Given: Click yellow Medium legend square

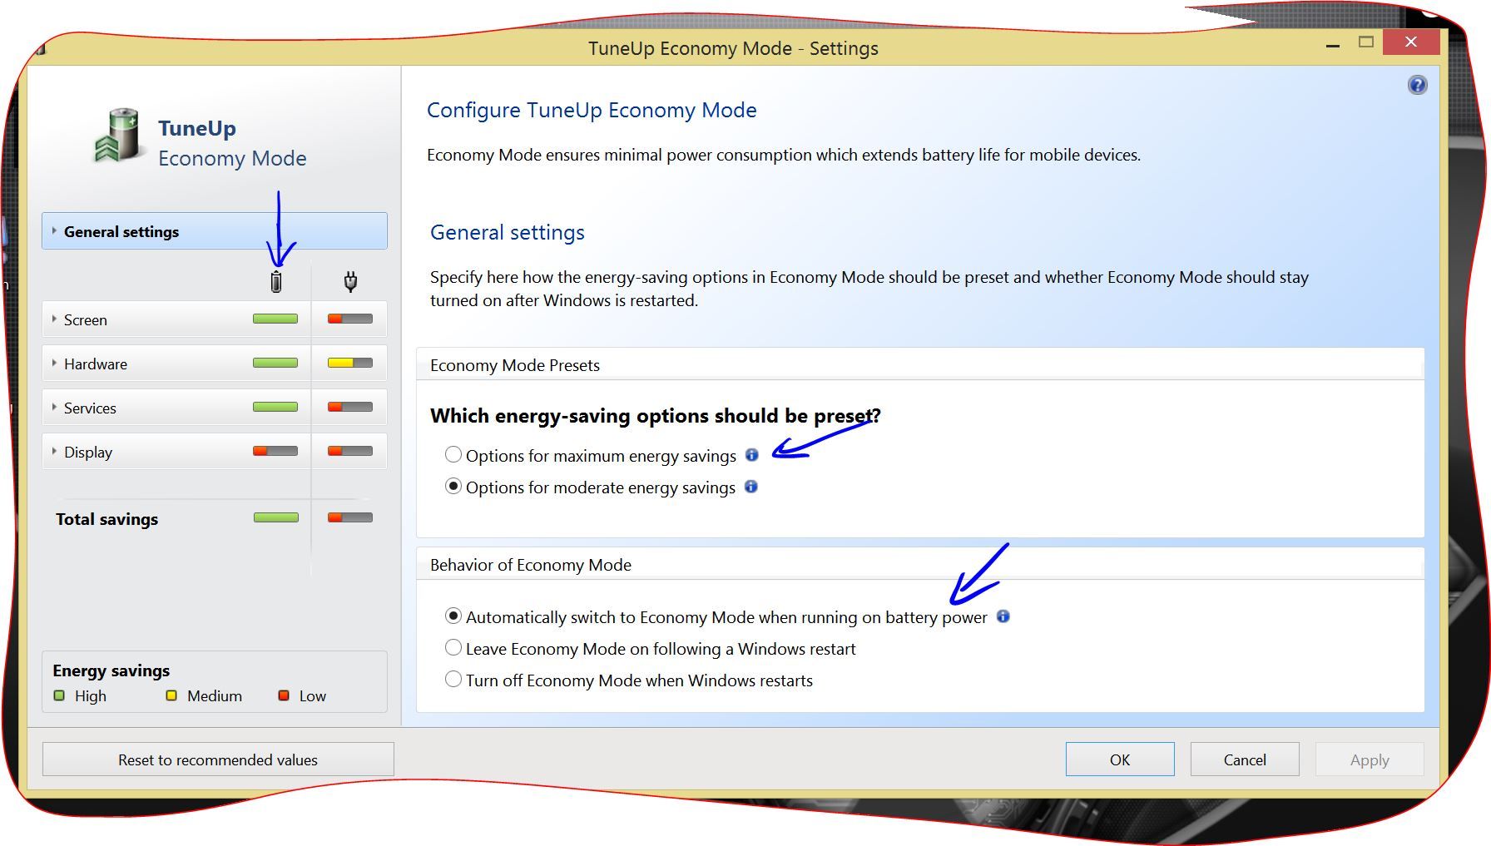Looking at the screenshot, I should click(x=171, y=695).
